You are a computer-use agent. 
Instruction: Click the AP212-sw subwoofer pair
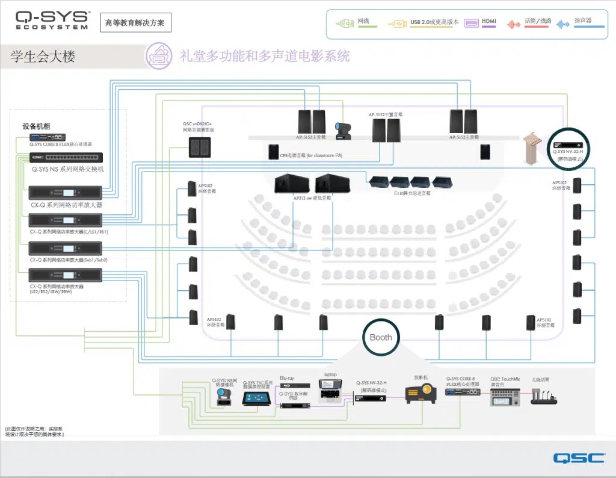(x=312, y=184)
